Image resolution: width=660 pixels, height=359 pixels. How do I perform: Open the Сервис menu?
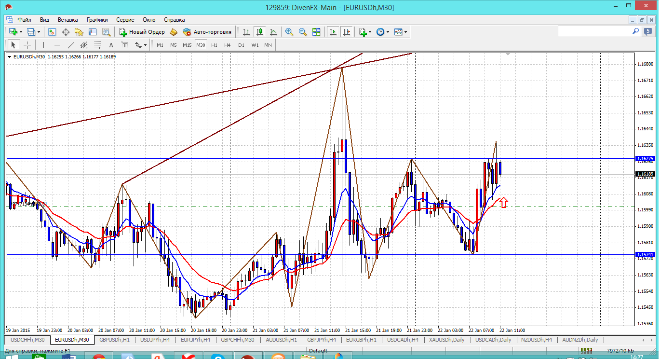(x=125, y=20)
